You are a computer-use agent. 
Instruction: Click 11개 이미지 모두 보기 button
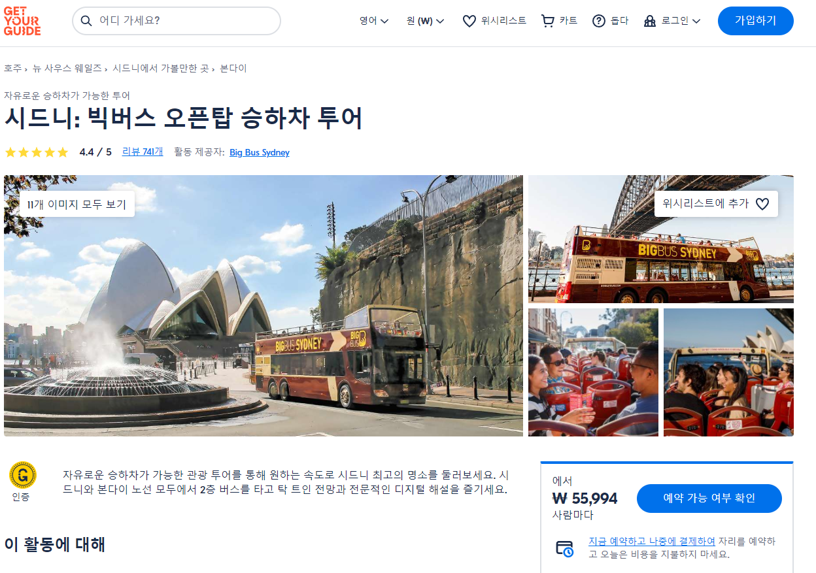point(76,204)
